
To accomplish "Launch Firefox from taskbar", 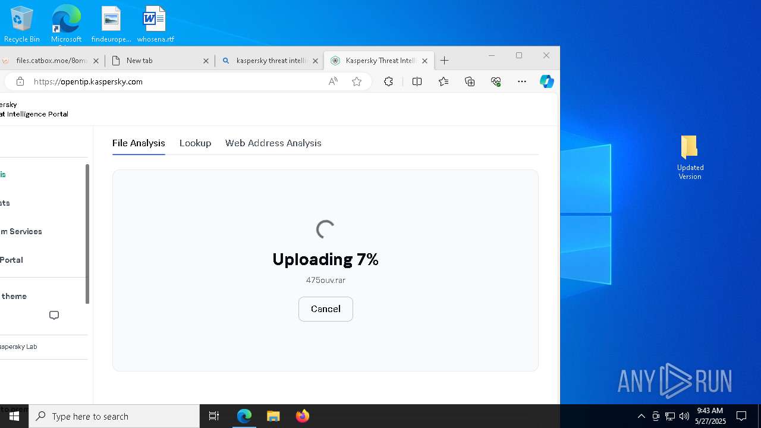I will (303, 416).
